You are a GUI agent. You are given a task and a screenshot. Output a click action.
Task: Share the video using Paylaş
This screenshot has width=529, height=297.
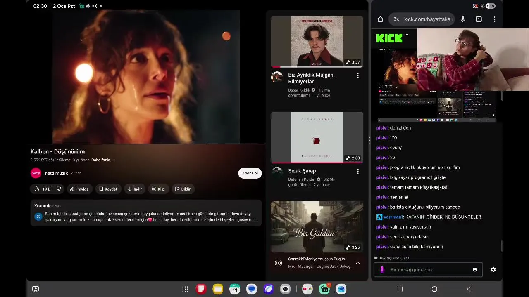tap(79, 189)
